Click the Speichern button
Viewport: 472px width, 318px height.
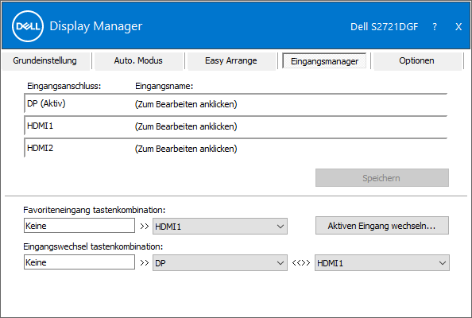(x=381, y=177)
